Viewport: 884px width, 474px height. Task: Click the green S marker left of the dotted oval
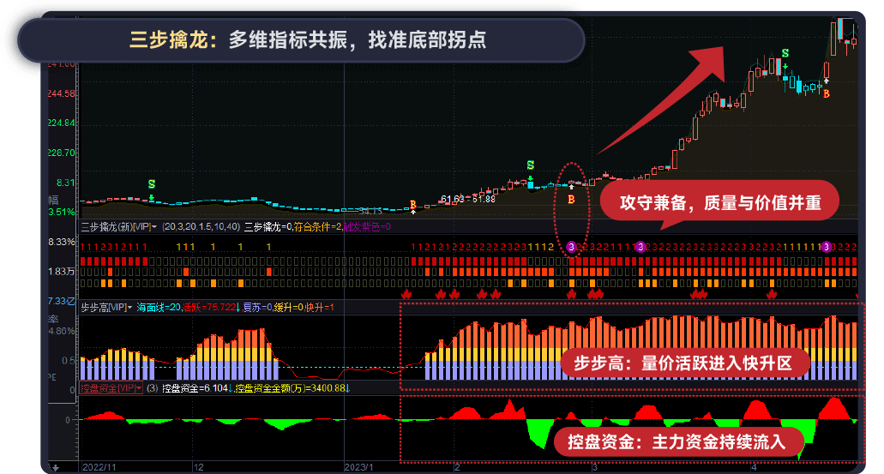tap(530, 165)
